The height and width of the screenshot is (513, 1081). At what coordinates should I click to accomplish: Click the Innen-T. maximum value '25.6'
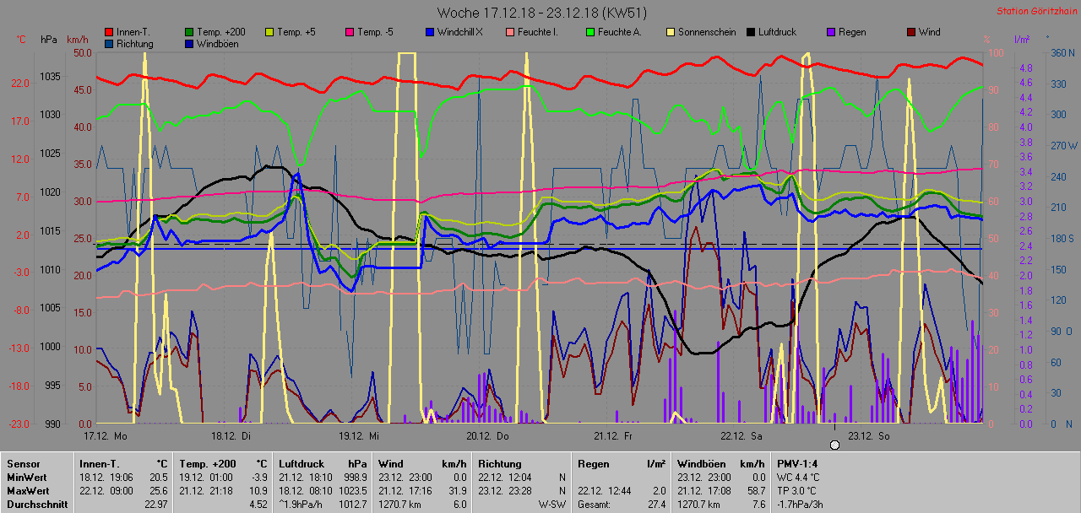tap(159, 490)
